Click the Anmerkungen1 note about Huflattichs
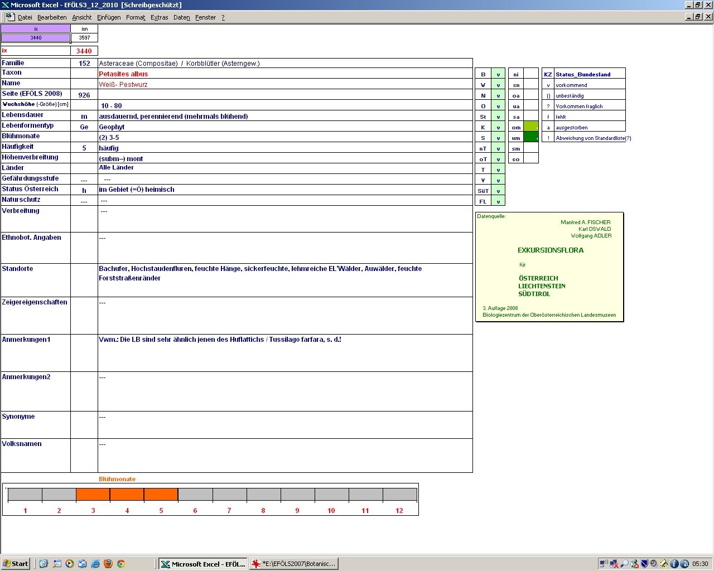This screenshot has height=571, width=714. 285,353
